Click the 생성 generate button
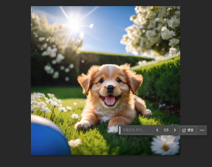Screen dimensions: 212x167 [188, 130]
